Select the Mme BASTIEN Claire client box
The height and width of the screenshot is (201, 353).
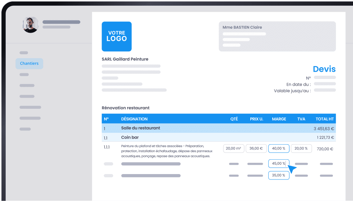[277, 36]
